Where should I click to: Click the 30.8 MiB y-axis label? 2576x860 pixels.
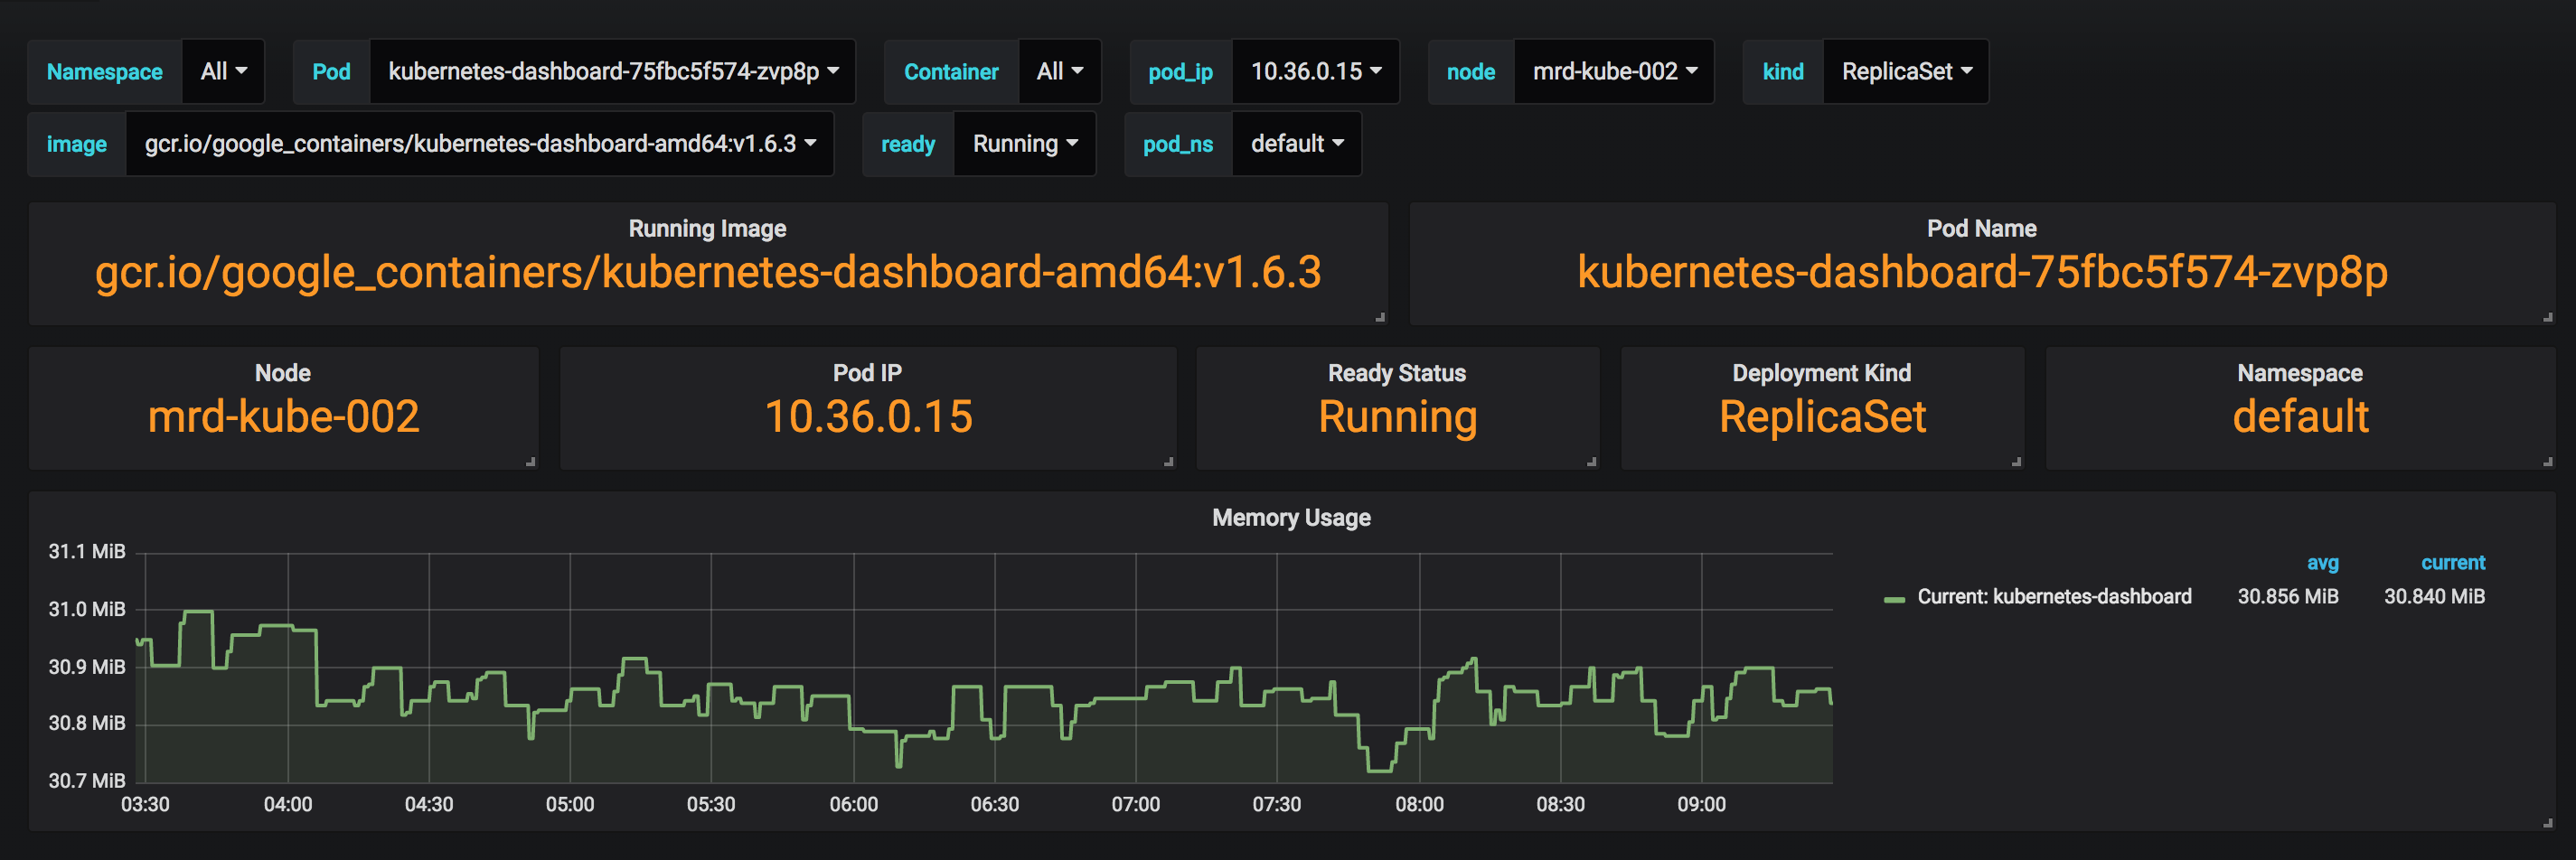pyautogui.click(x=87, y=723)
